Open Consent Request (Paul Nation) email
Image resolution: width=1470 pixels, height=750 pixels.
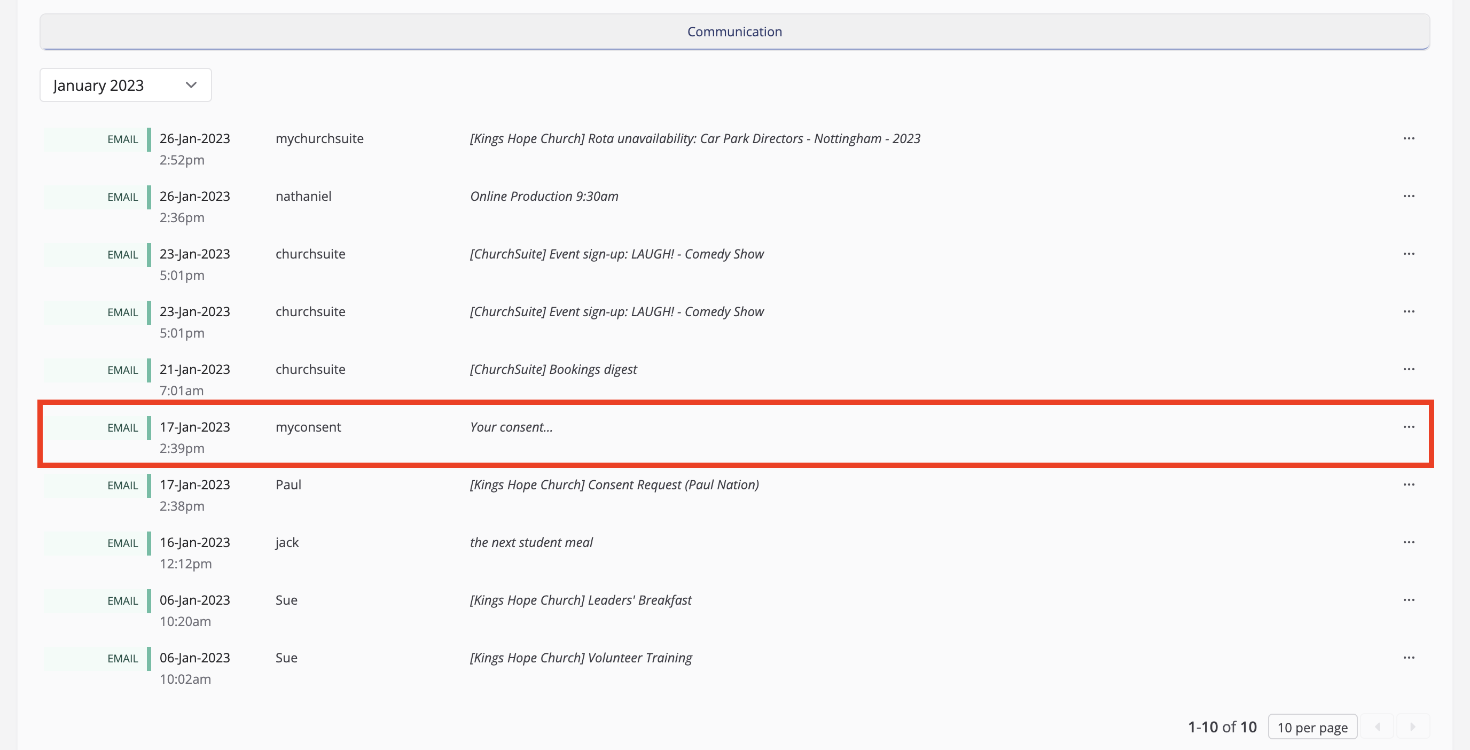tap(614, 485)
